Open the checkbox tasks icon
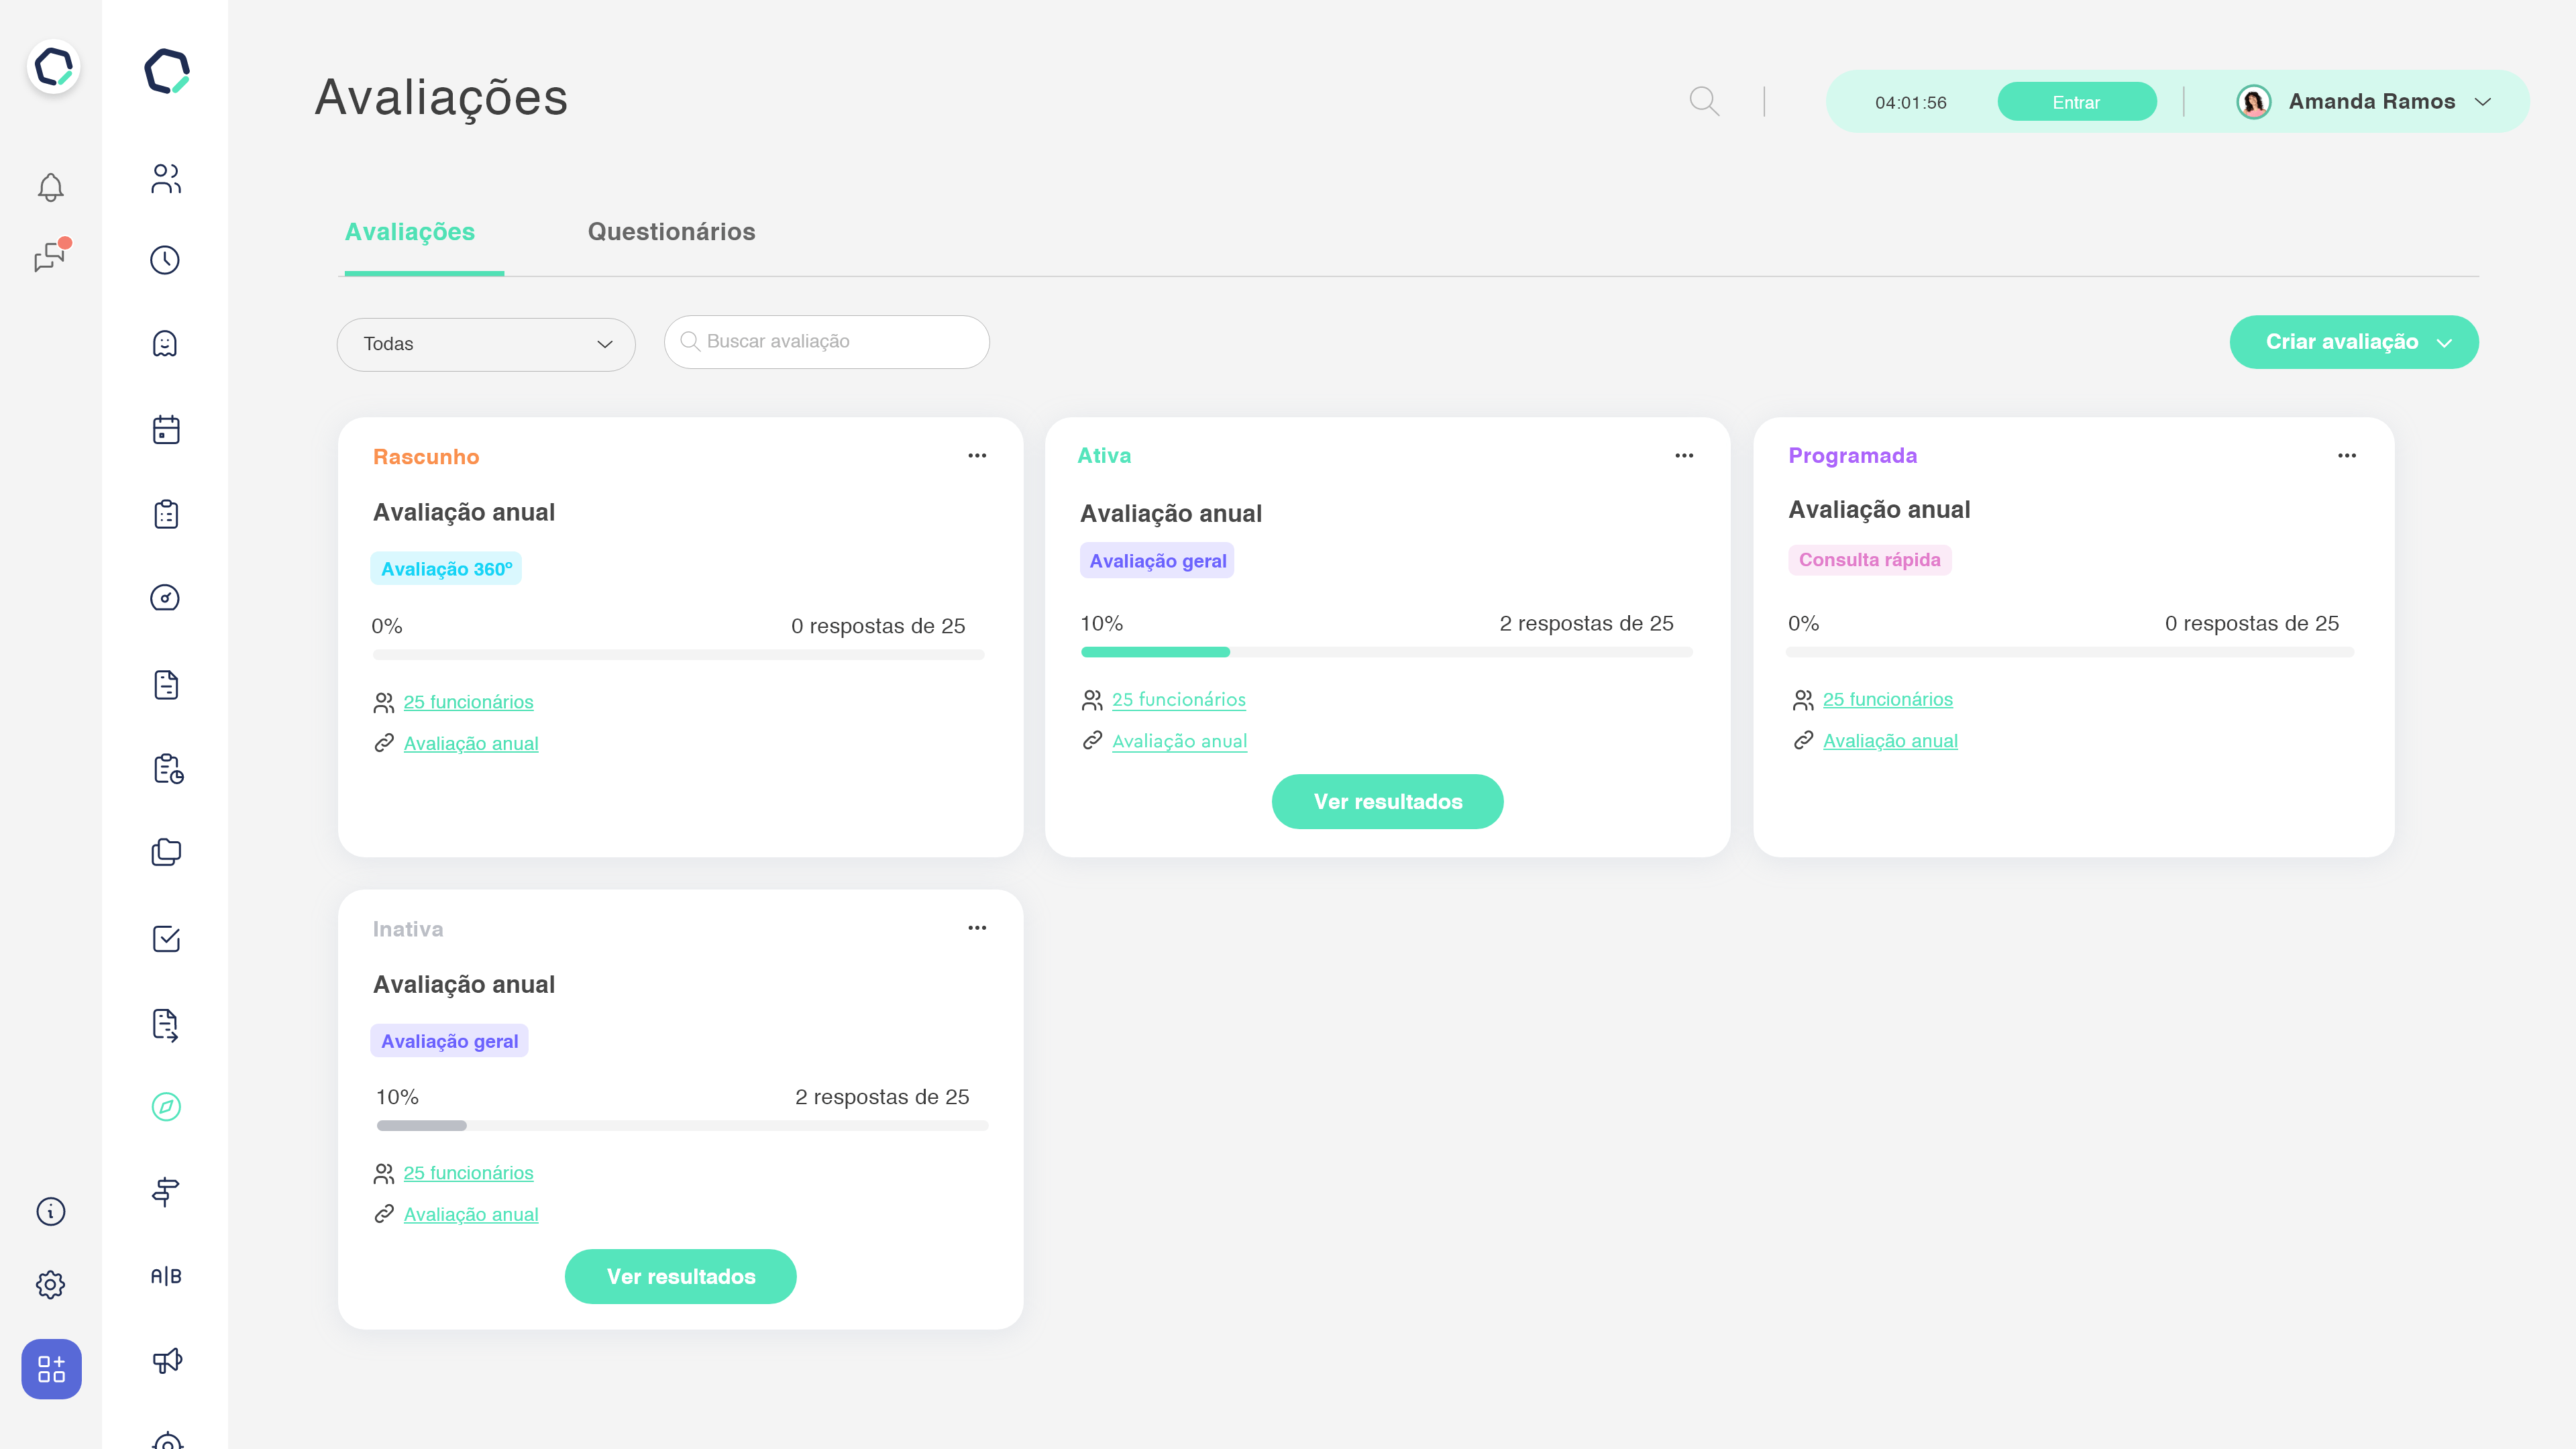The image size is (2576, 1449). point(166,939)
